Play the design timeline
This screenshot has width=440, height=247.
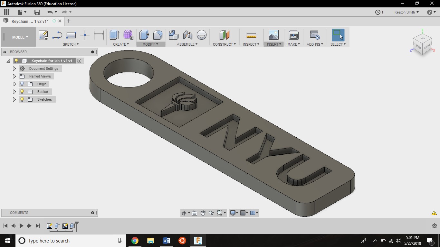point(21,226)
